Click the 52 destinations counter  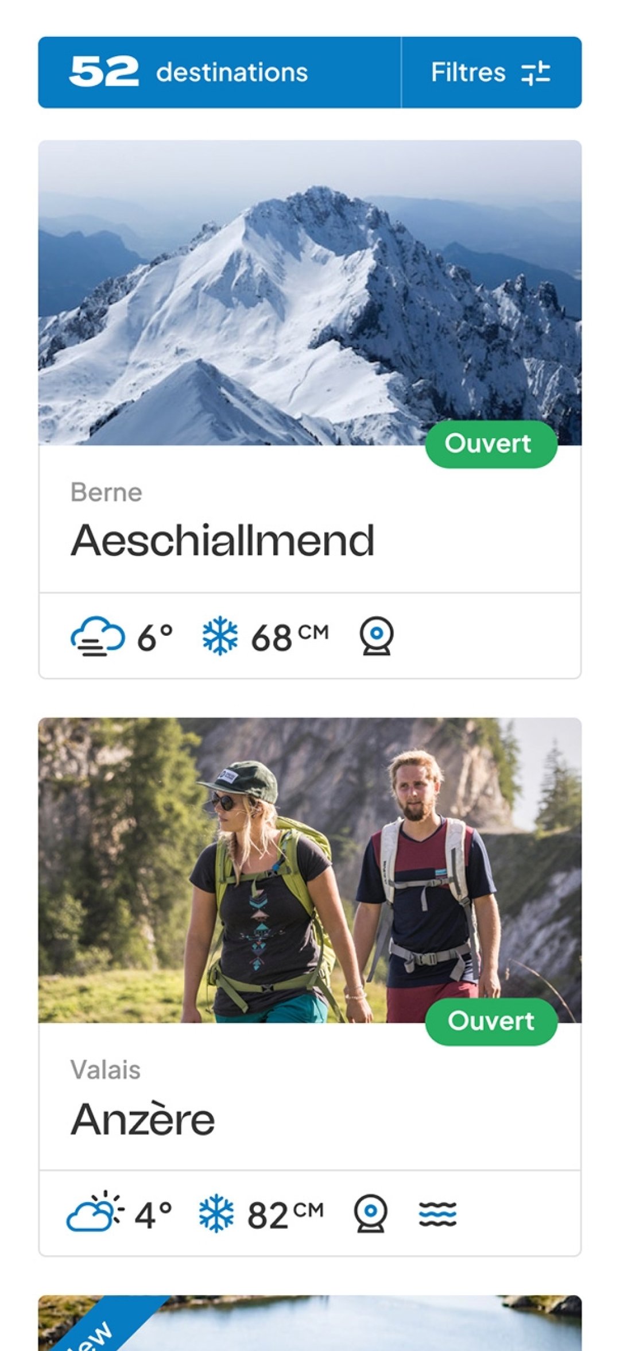[189, 72]
